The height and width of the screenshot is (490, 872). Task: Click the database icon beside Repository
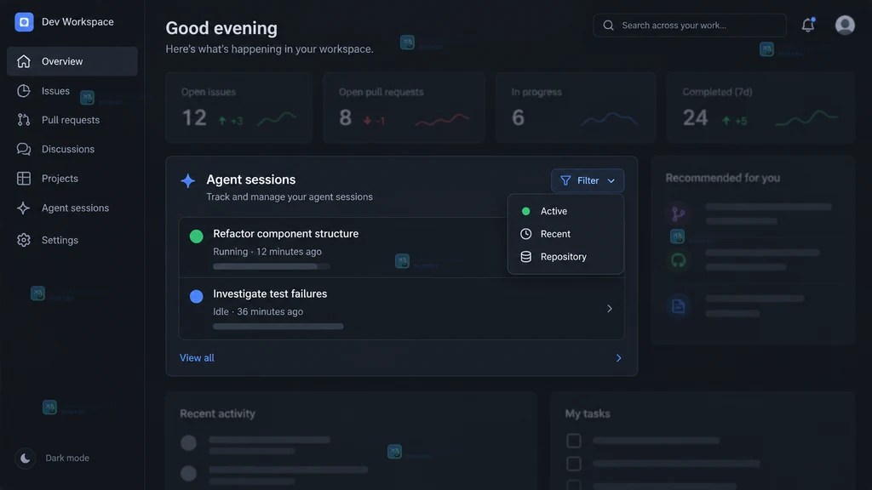(x=525, y=257)
